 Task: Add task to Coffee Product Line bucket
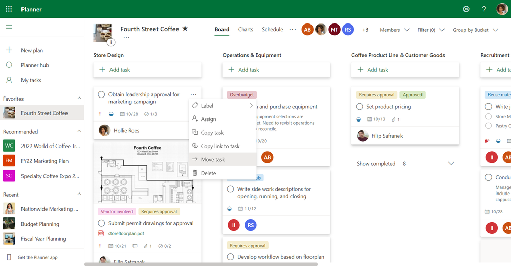406,70
